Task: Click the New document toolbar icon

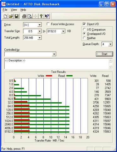Action: 5,16
